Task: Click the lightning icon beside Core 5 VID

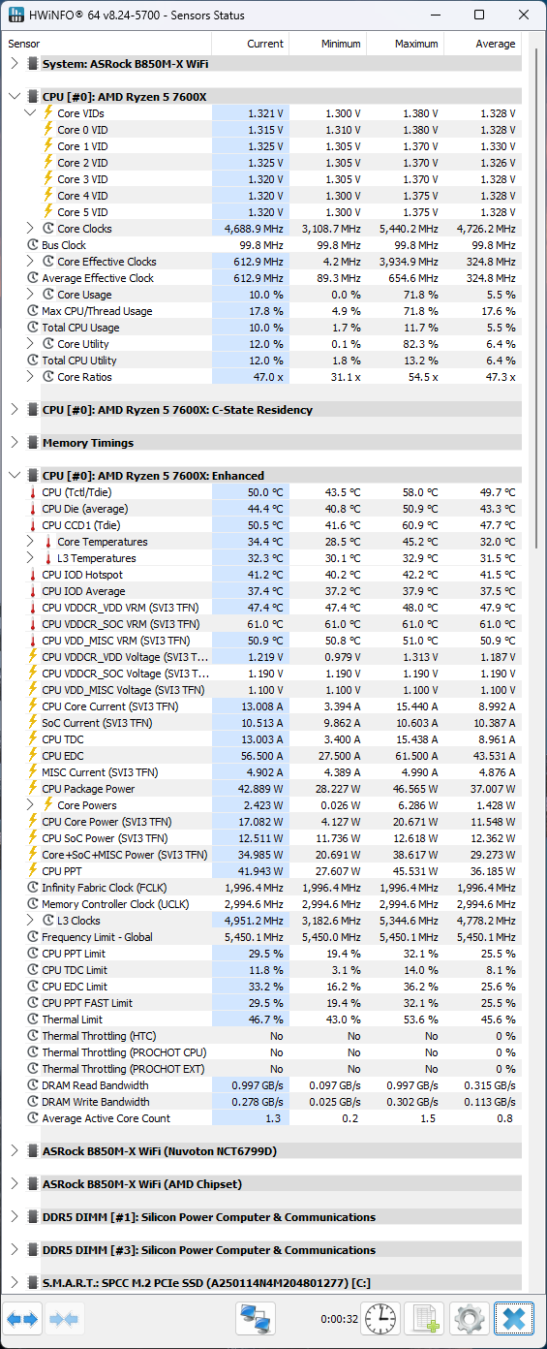Action: coord(48,212)
